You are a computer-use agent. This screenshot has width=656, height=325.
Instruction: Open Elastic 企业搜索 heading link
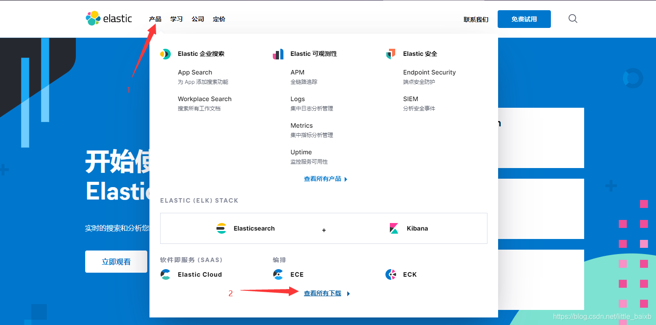pyautogui.click(x=201, y=54)
